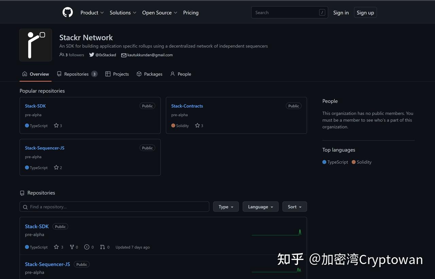Image resolution: width=435 pixels, height=279 pixels.
Task: Click the kautukkundan@gmail.com email link
Action: pyautogui.click(x=150, y=55)
